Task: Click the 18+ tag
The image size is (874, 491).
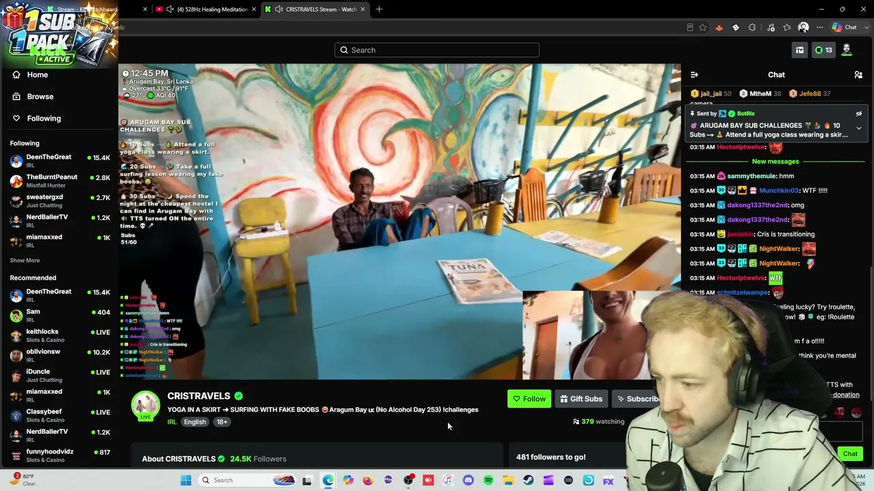Action: pyautogui.click(x=222, y=422)
